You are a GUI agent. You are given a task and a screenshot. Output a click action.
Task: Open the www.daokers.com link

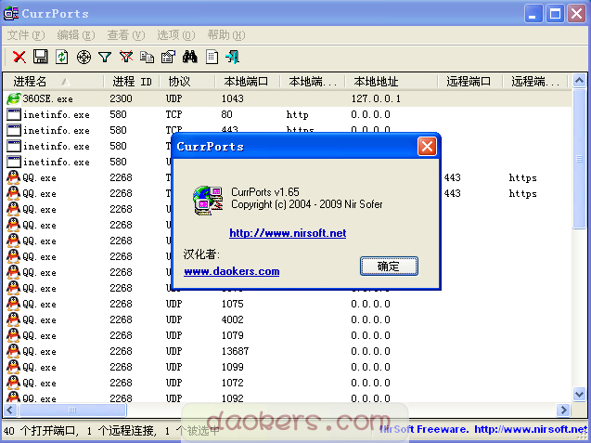tap(231, 271)
